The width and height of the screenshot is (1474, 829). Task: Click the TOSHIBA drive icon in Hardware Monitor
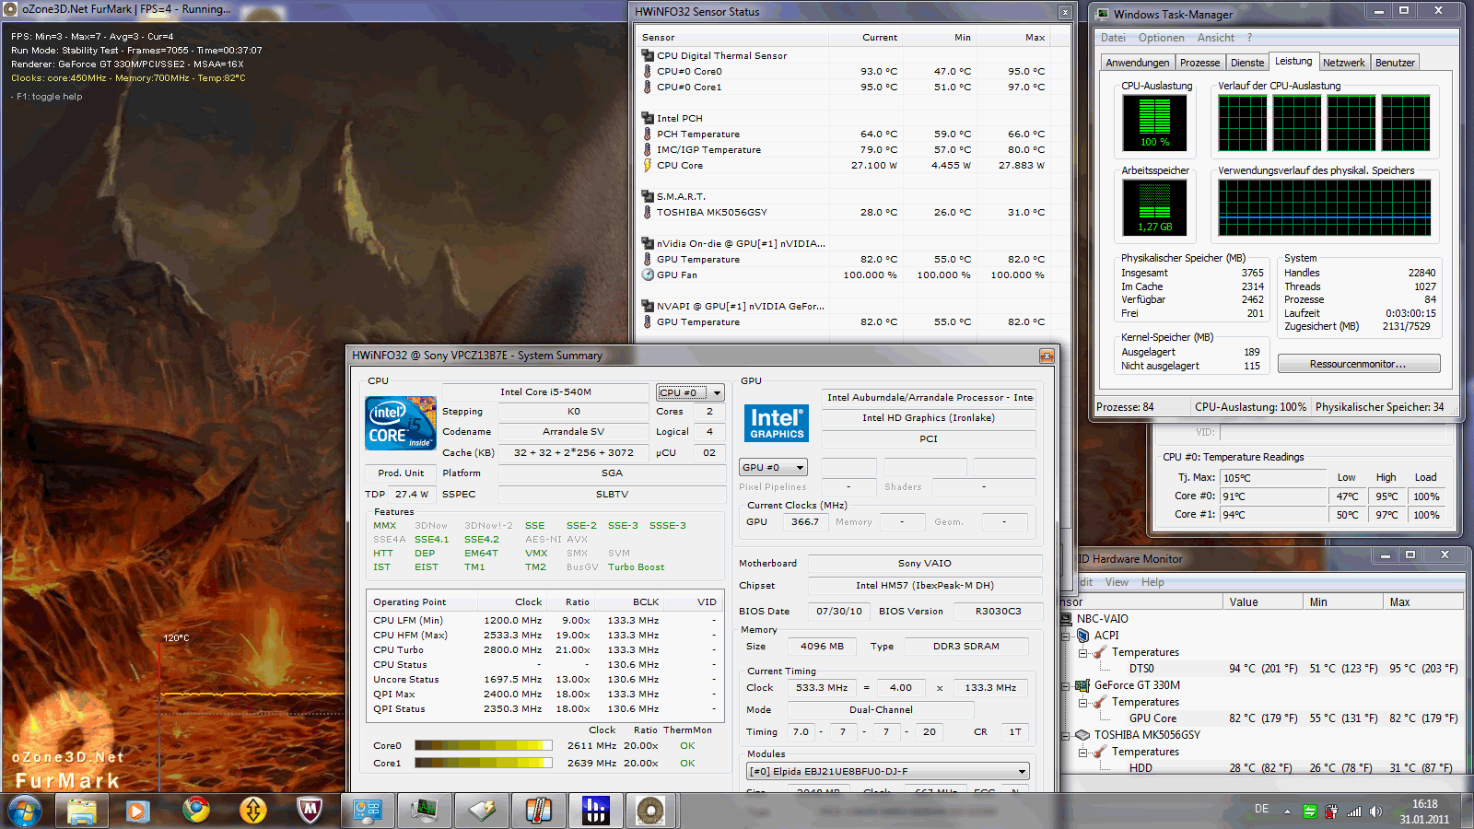[x=1084, y=735]
